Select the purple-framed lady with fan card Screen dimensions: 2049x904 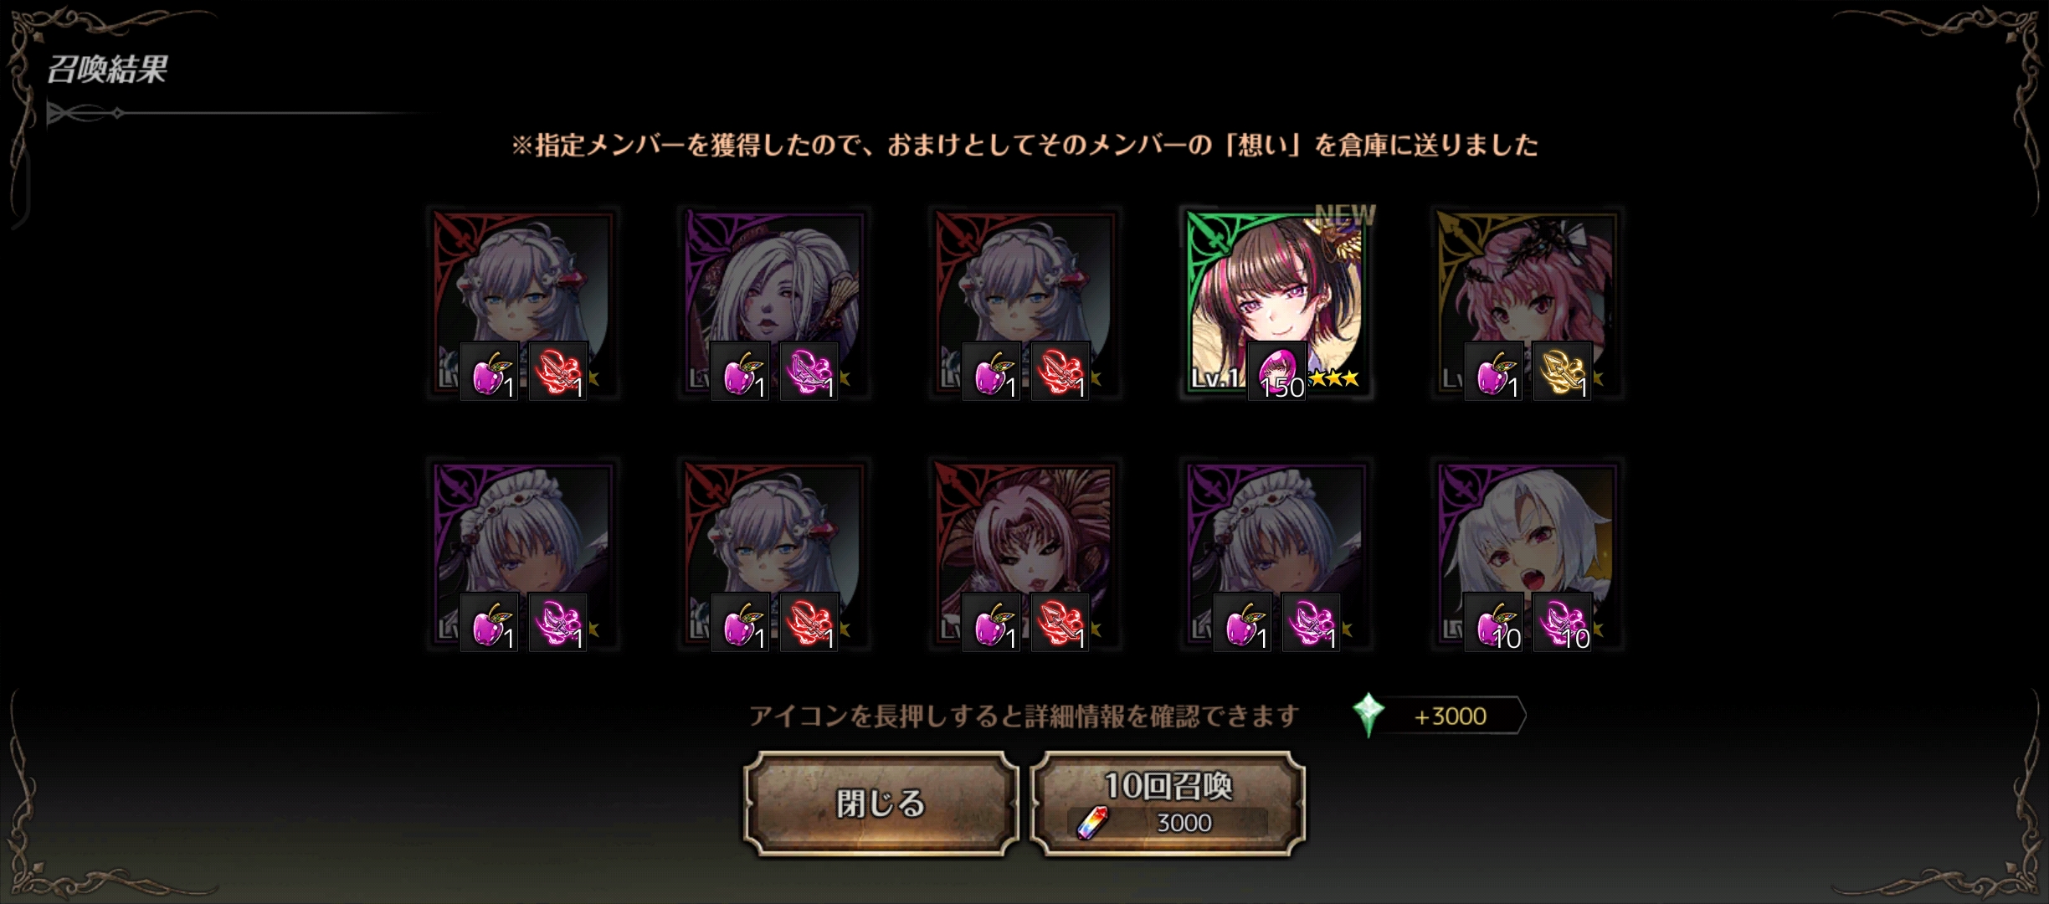coord(773,302)
